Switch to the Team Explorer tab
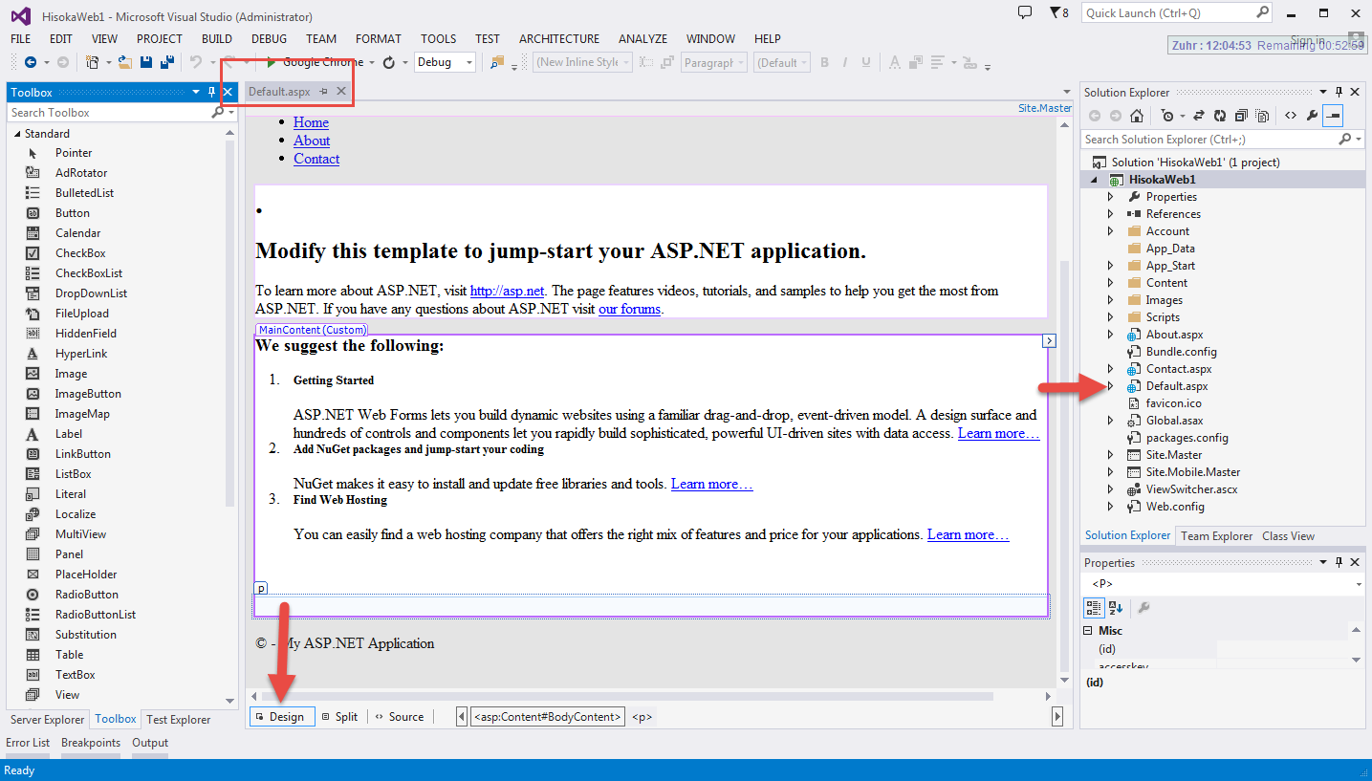This screenshot has height=781, width=1372. pyautogui.click(x=1216, y=536)
